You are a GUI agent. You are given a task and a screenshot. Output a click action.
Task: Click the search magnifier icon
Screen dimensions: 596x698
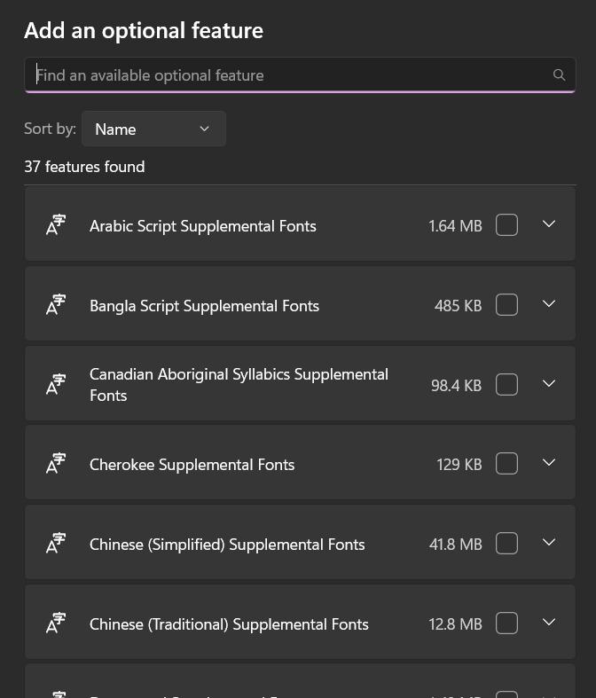(x=559, y=75)
